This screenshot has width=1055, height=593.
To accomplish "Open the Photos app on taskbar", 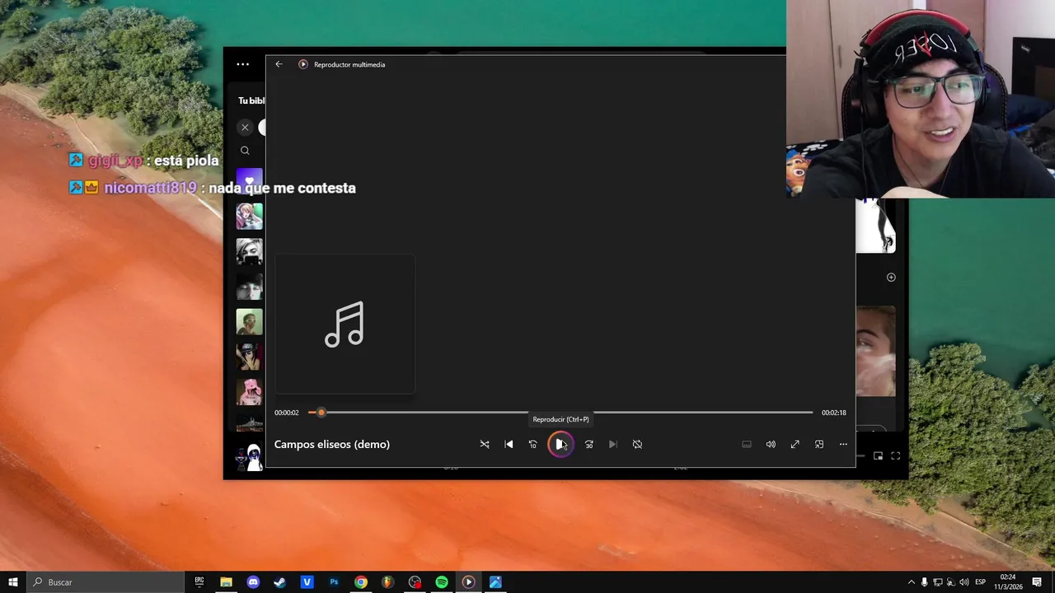I will coord(495,582).
